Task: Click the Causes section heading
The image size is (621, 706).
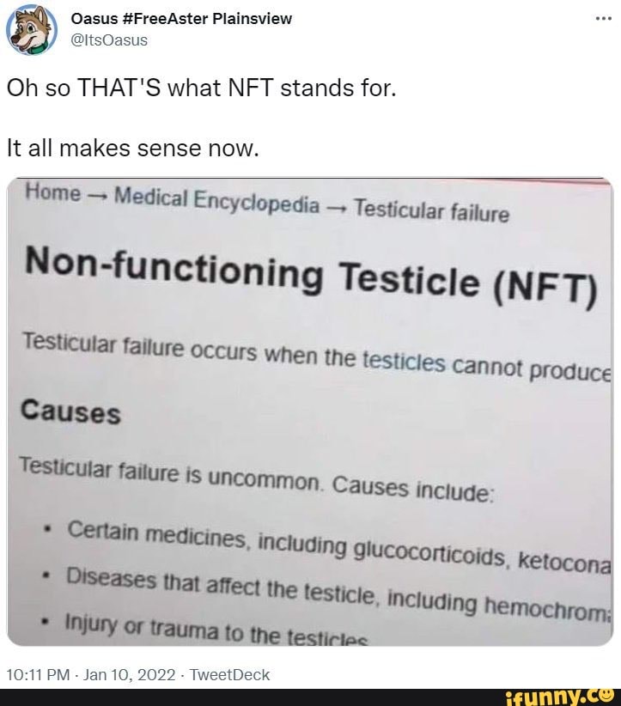Action: tap(70, 412)
